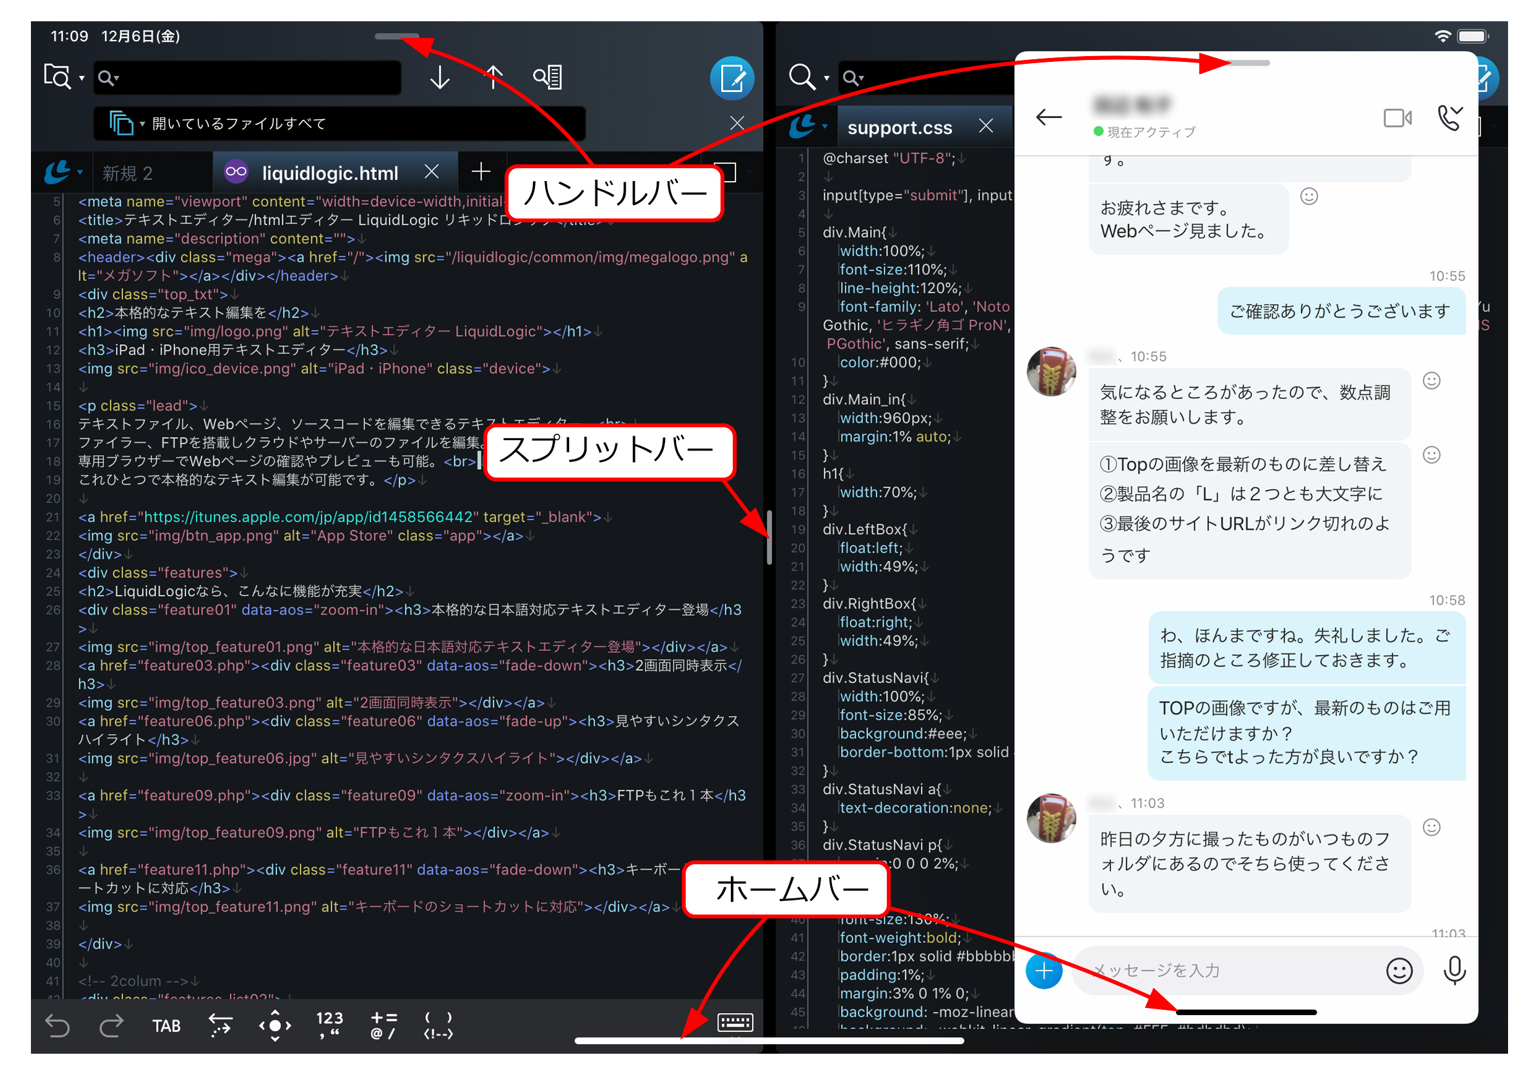Expand the LiquidLogic logo menu dropdown
1539x1075 pixels.
tap(61, 172)
